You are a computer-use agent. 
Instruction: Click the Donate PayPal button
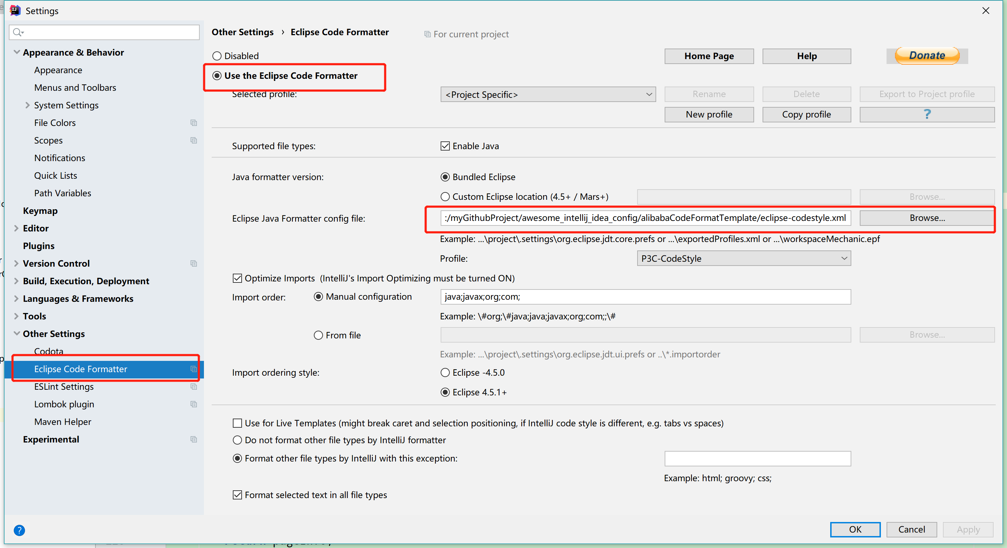927,56
